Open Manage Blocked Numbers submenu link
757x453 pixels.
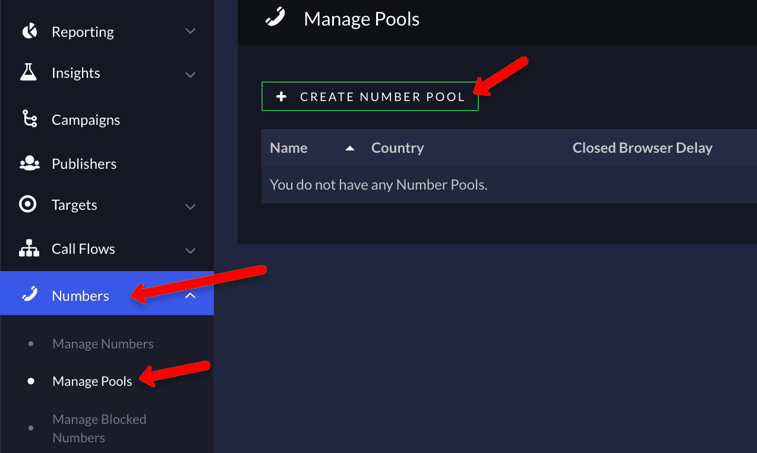tap(99, 428)
